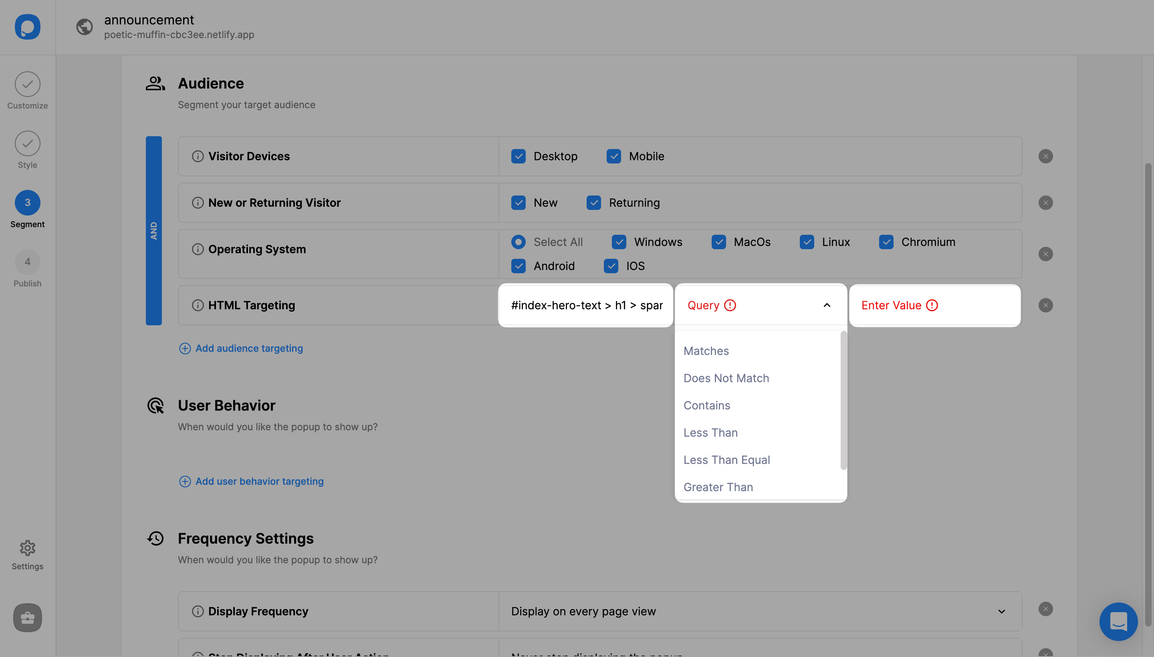Toggle Android operating system checkbox
Screen dimensions: 1154x657
tap(518, 265)
